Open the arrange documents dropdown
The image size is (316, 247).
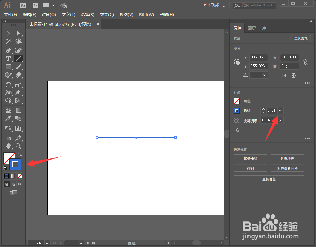[x=49, y=5]
